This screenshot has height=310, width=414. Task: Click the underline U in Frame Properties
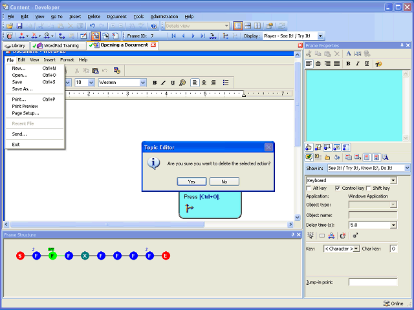coord(367,63)
